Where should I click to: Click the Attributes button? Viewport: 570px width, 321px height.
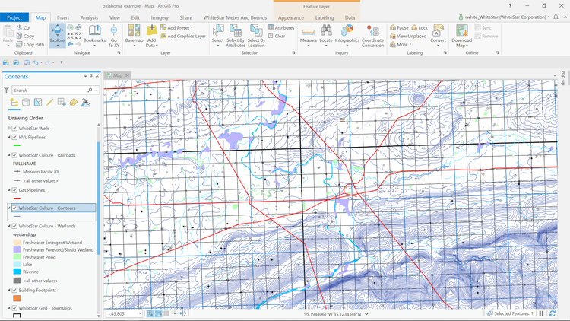pyautogui.click(x=281, y=27)
